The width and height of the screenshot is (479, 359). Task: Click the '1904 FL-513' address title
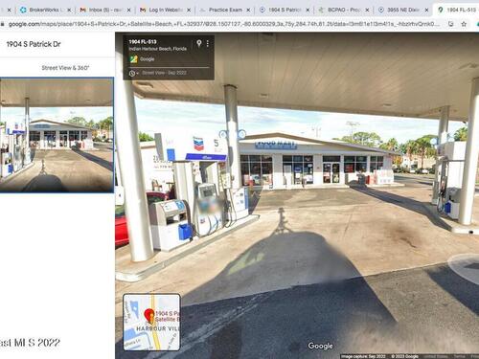point(143,41)
